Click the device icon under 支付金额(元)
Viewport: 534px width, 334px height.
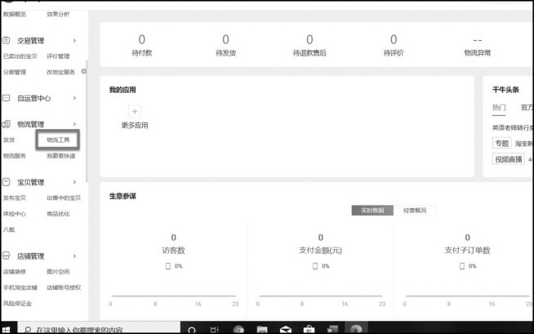coord(315,266)
